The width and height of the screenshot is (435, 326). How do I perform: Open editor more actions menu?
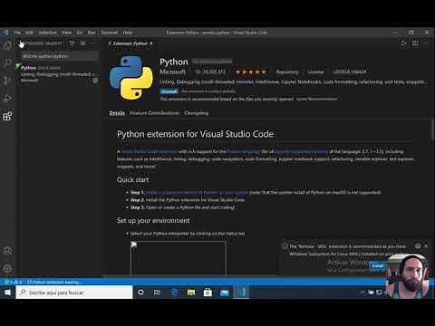point(426,43)
